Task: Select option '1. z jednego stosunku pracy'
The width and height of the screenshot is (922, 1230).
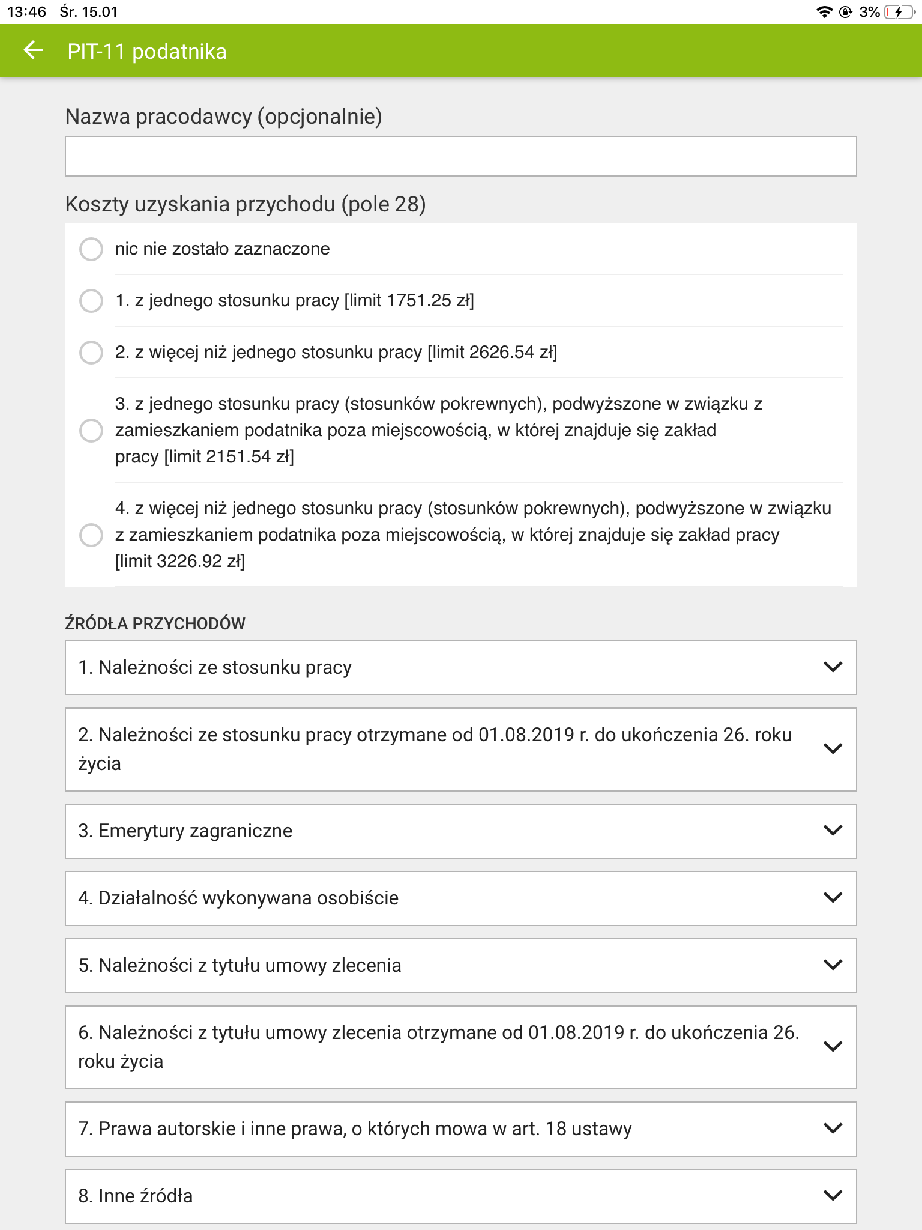Action: point(91,301)
